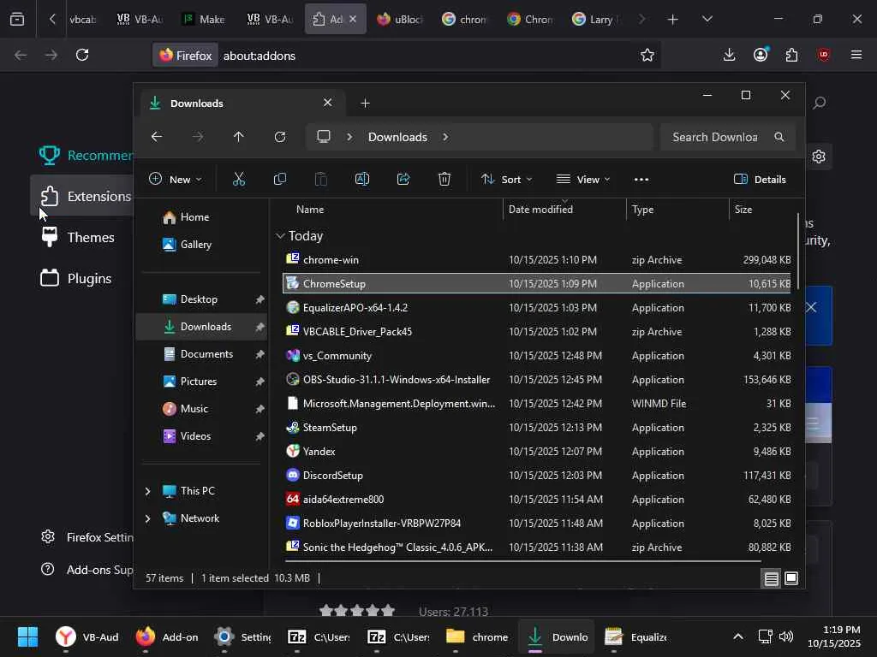
Task: Switch to the uBlock Firefox tab
Action: click(x=401, y=19)
